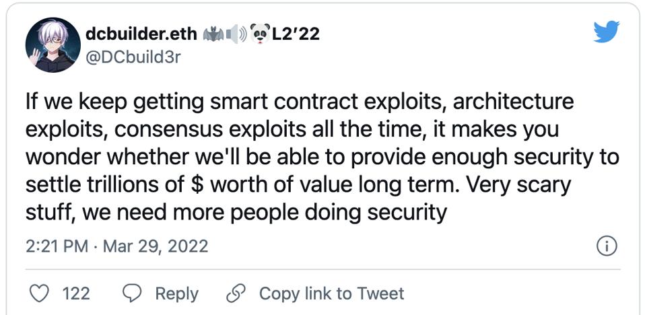Viewport: 645px width, 315px height.
Task: Open the 2:21 PM timestamp
Action: [57, 246]
